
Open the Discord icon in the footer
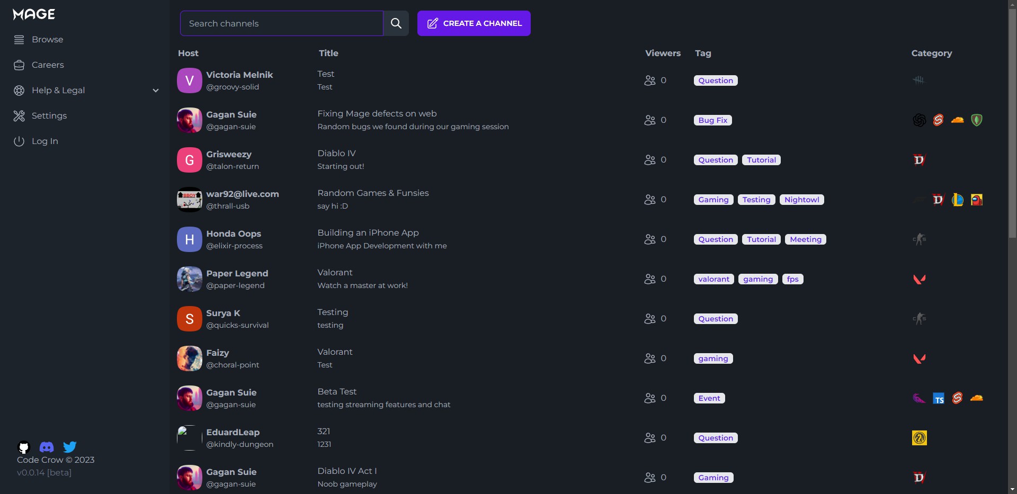pos(47,447)
